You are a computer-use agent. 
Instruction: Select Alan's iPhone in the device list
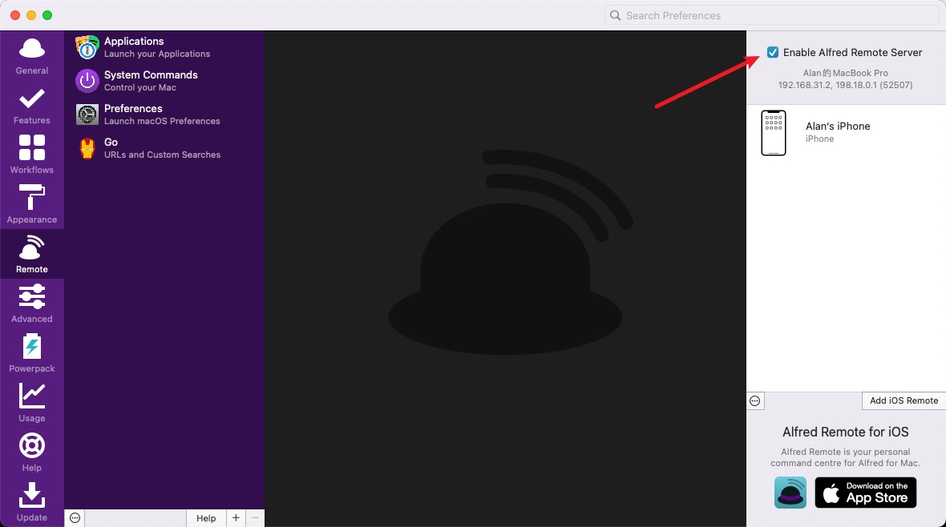847,133
